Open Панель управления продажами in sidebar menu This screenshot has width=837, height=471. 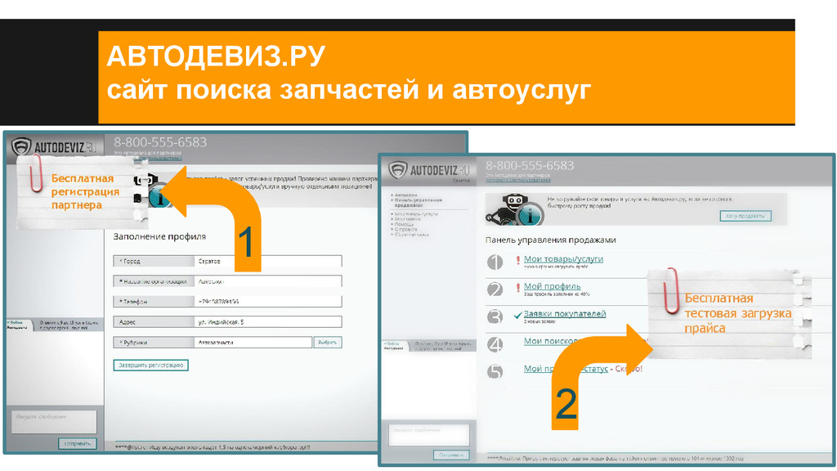[x=418, y=203]
